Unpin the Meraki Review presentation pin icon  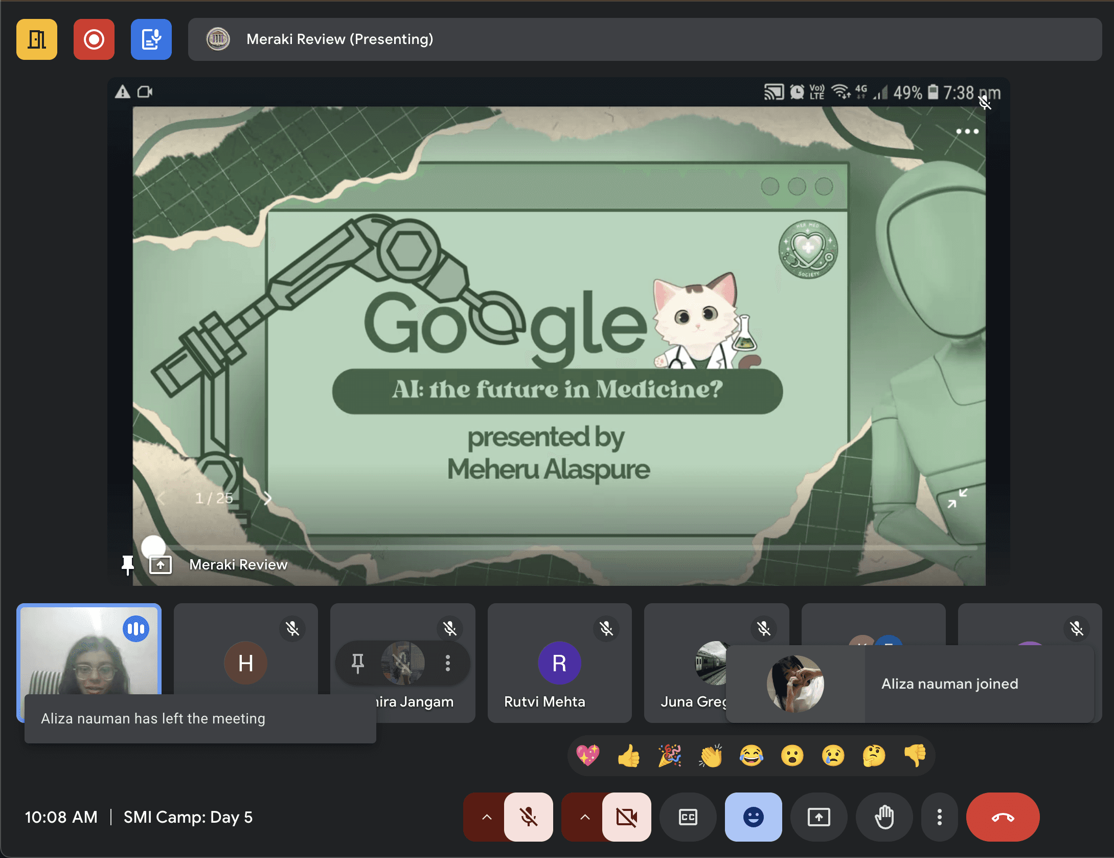pyautogui.click(x=128, y=565)
